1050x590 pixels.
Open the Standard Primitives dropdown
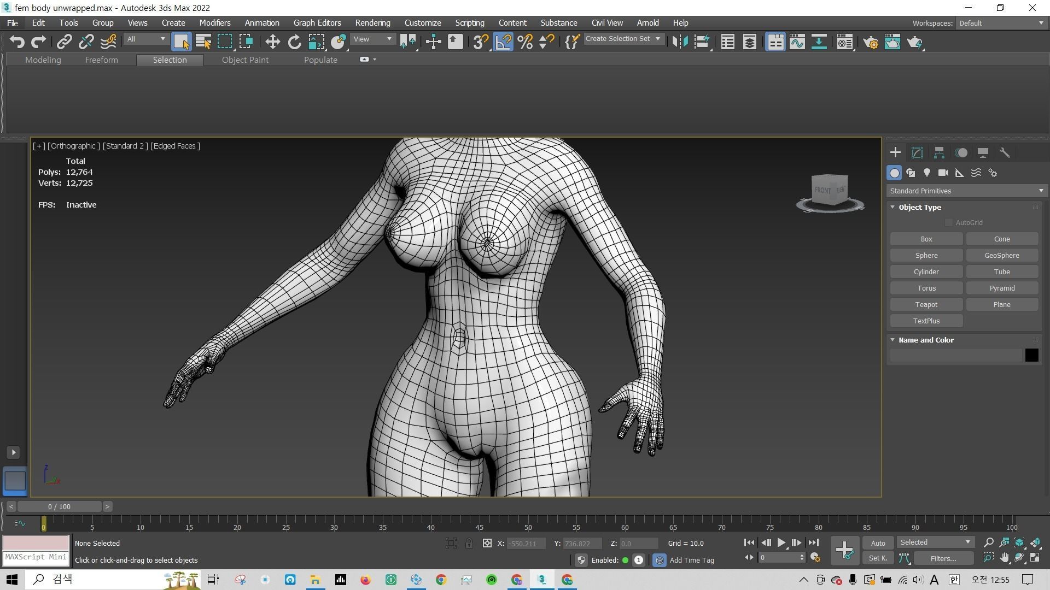[x=966, y=191]
